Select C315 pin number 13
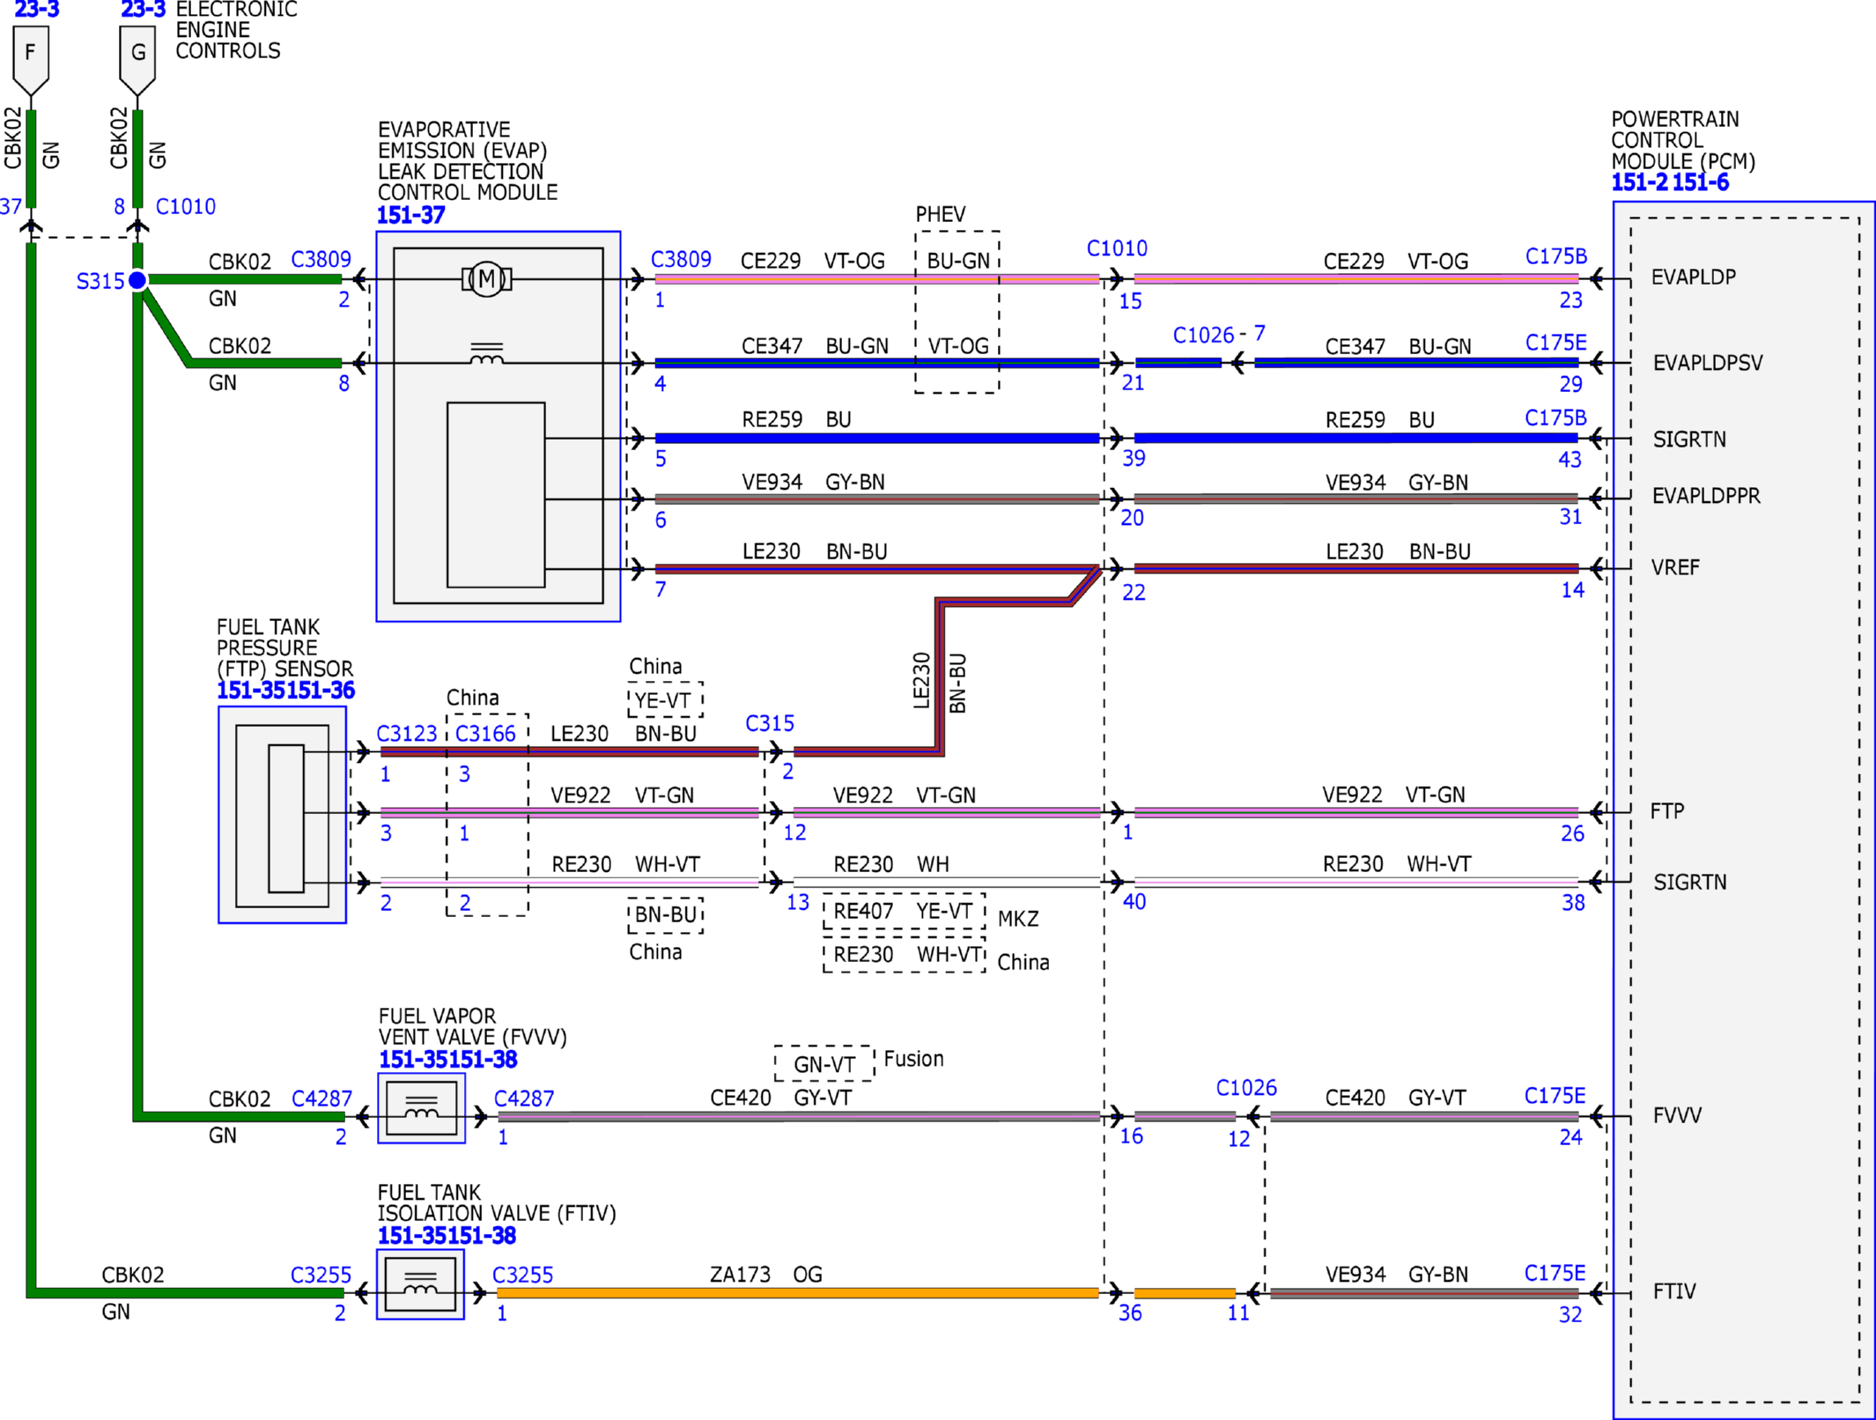Viewport: 1876px width, 1420px height. click(x=798, y=902)
